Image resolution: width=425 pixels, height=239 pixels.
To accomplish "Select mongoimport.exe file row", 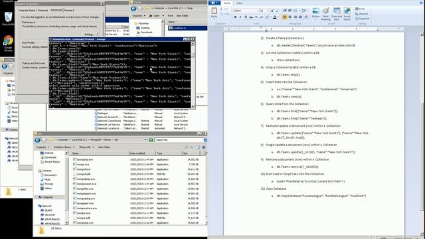I will click(86, 194).
